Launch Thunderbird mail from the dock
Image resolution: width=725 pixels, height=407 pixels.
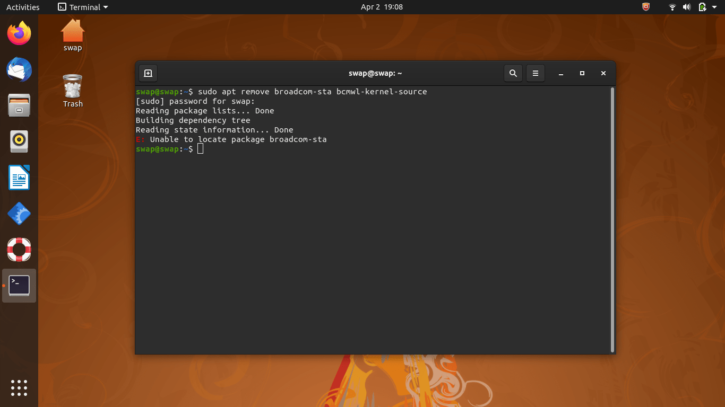(x=19, y=69)
